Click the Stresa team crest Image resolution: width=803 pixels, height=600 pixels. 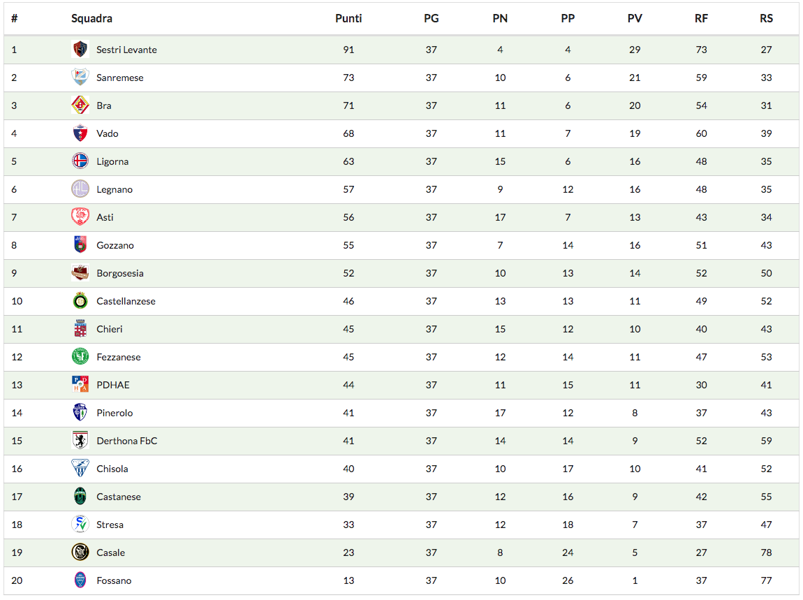point(80,525)
